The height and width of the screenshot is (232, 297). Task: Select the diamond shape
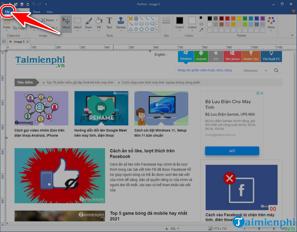[136, 29]
